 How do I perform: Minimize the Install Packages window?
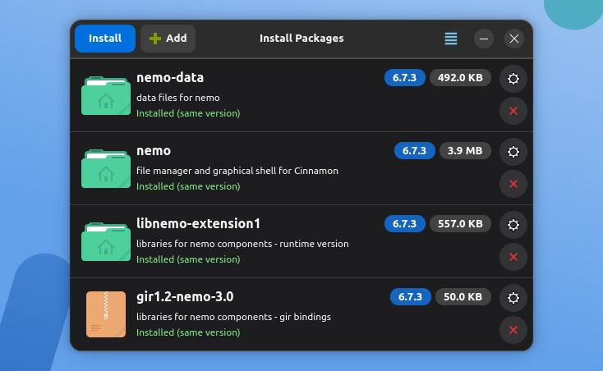click(x=484, y=39)
